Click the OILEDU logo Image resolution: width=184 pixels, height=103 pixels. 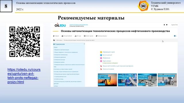point(60,25)
